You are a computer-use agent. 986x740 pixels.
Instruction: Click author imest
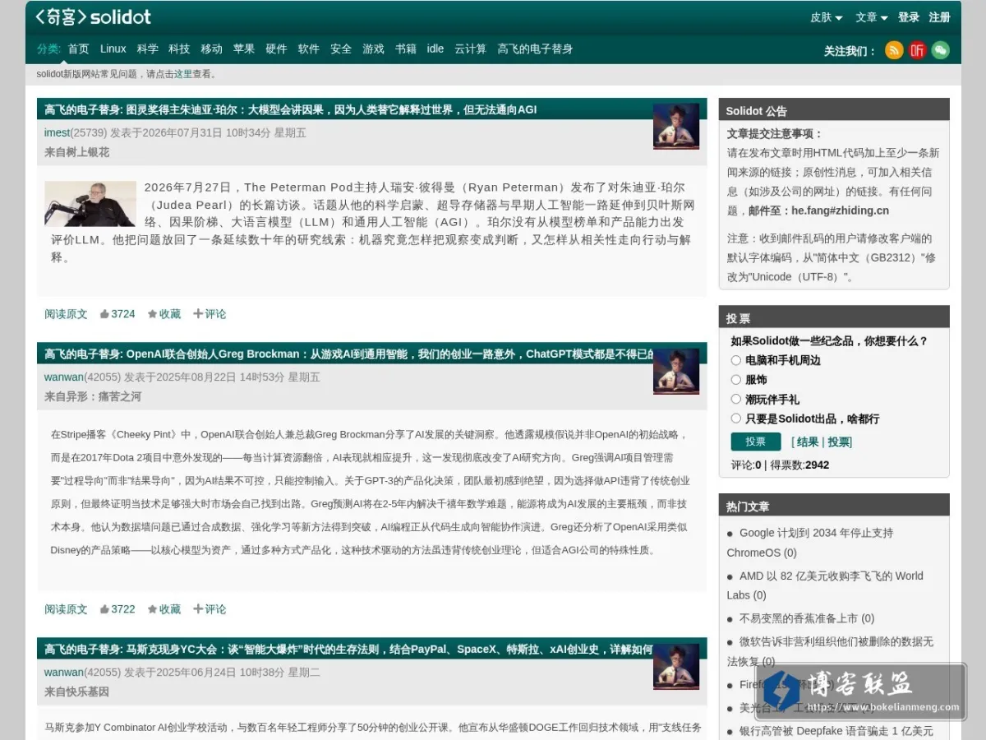pos(58,132)
